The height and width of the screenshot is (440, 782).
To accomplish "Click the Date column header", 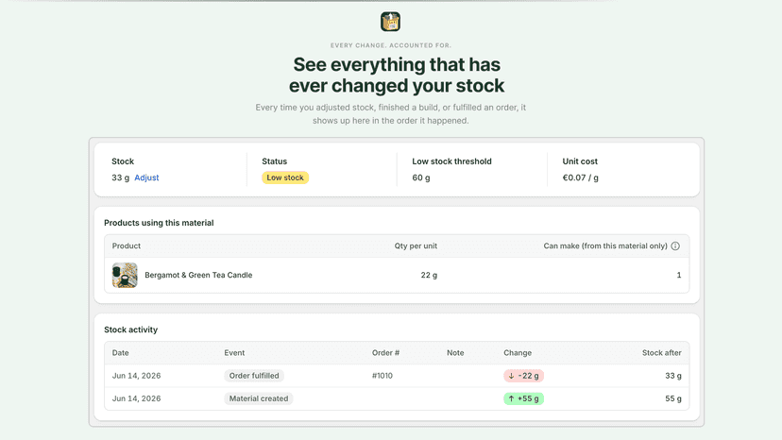I will point(120,353).
